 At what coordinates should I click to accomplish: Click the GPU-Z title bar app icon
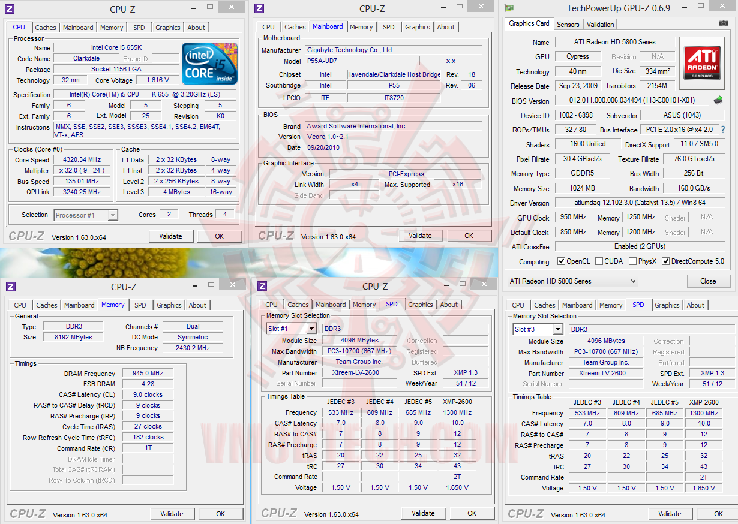point(509,8)
